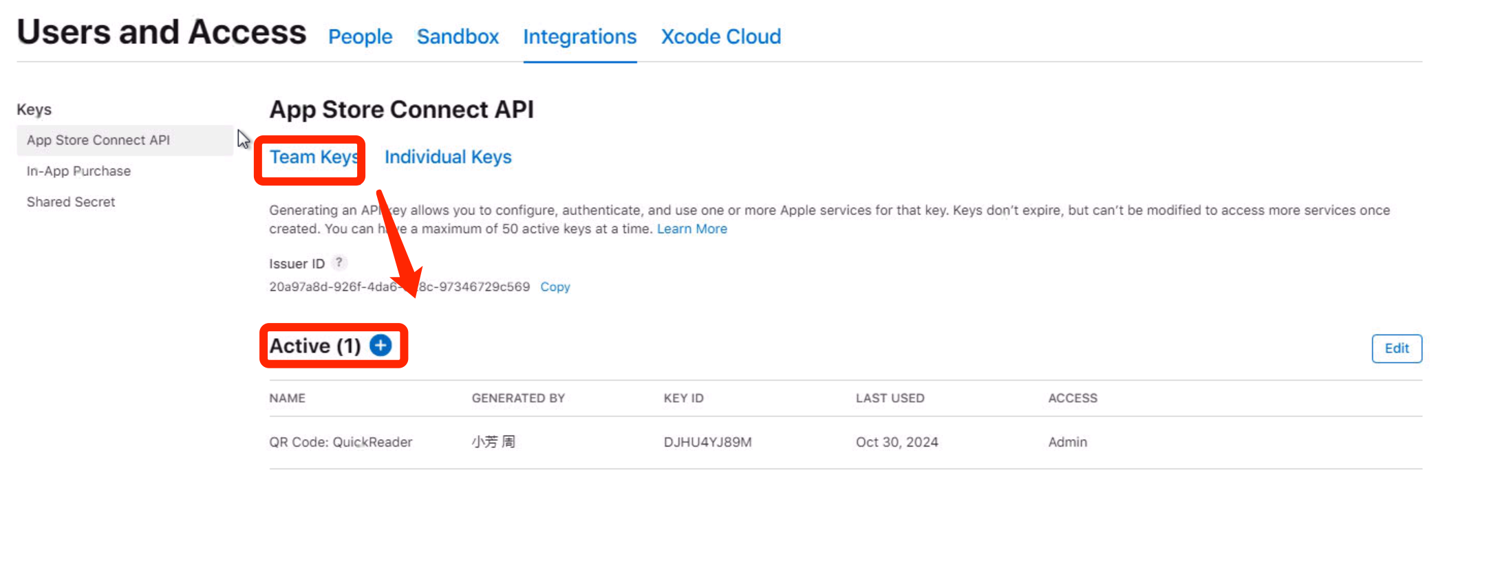Click the Issuer ID question mark icon
Viewport: 1511px width, 569px height.
pos(339,263)
